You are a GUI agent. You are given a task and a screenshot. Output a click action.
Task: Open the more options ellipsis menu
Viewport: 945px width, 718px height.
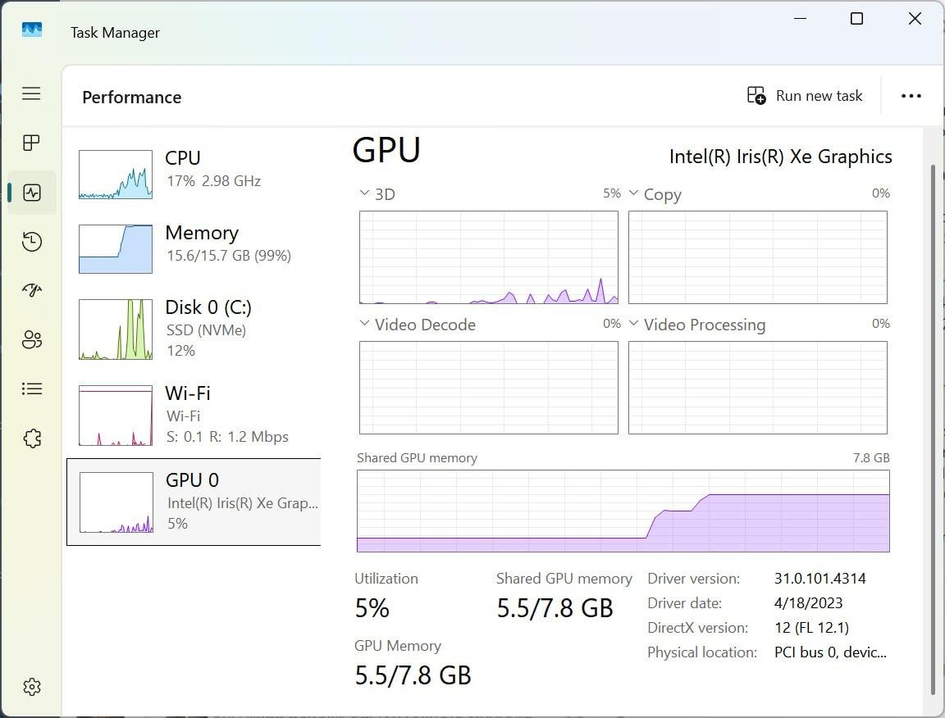[911, 95]
